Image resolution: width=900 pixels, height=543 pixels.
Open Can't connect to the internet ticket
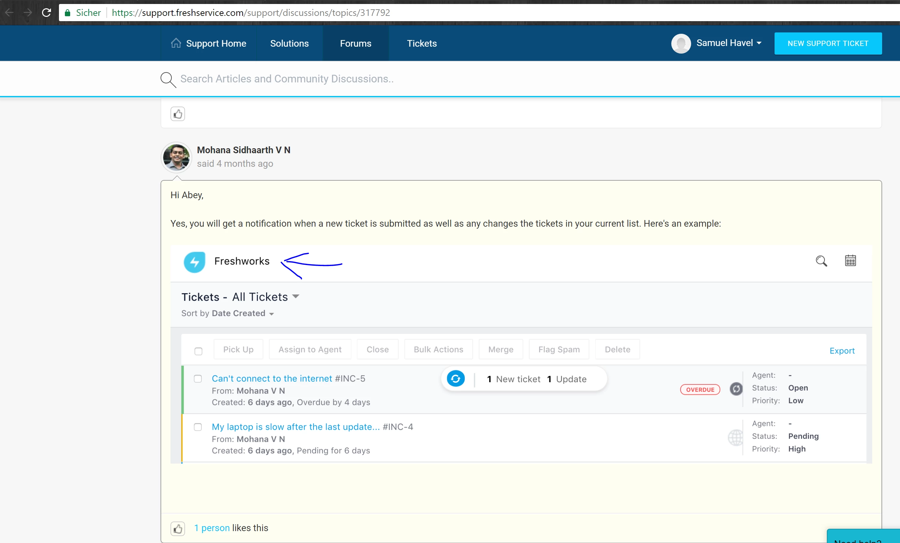tap(272, 378)
